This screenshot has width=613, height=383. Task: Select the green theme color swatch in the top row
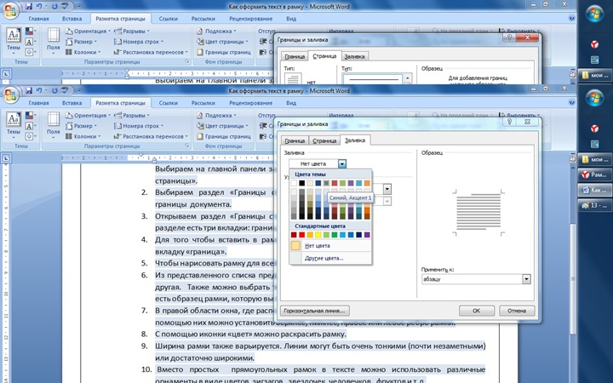(x=342, y=183)
